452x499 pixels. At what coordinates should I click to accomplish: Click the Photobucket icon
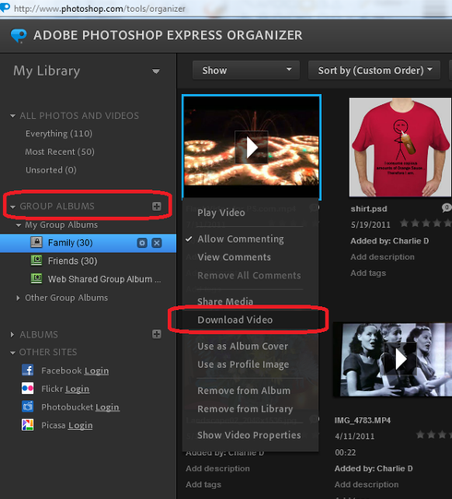(x=28, y=407)
